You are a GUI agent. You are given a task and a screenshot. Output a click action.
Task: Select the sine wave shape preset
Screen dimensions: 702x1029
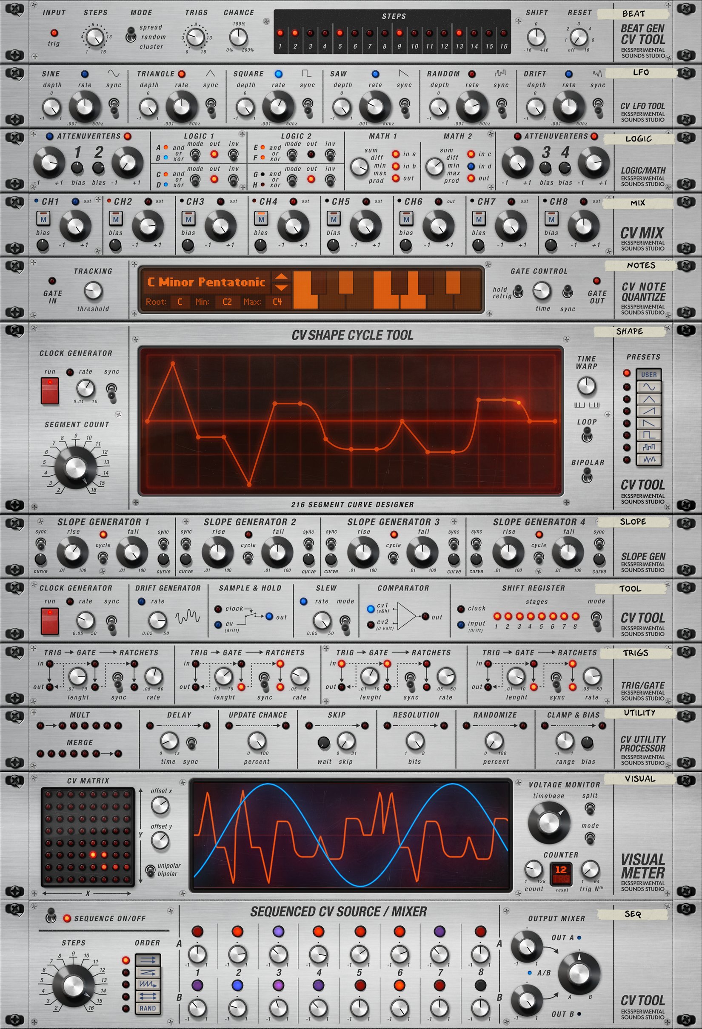point(649,387)
